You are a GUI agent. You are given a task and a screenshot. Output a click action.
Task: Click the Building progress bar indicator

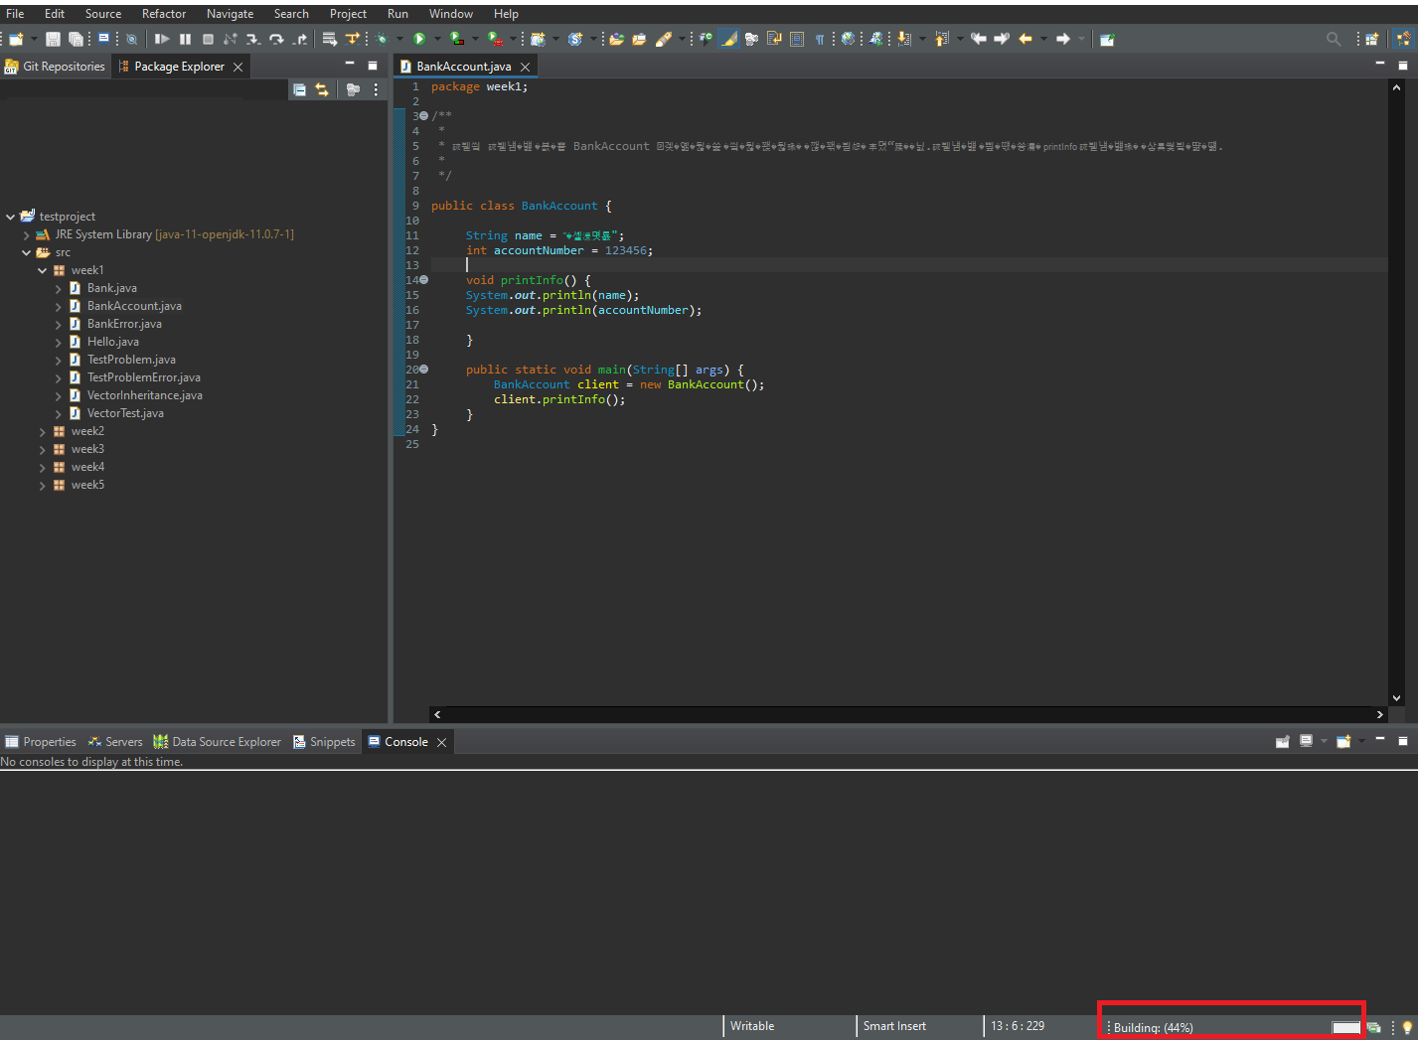[x=1345, y=1027]
